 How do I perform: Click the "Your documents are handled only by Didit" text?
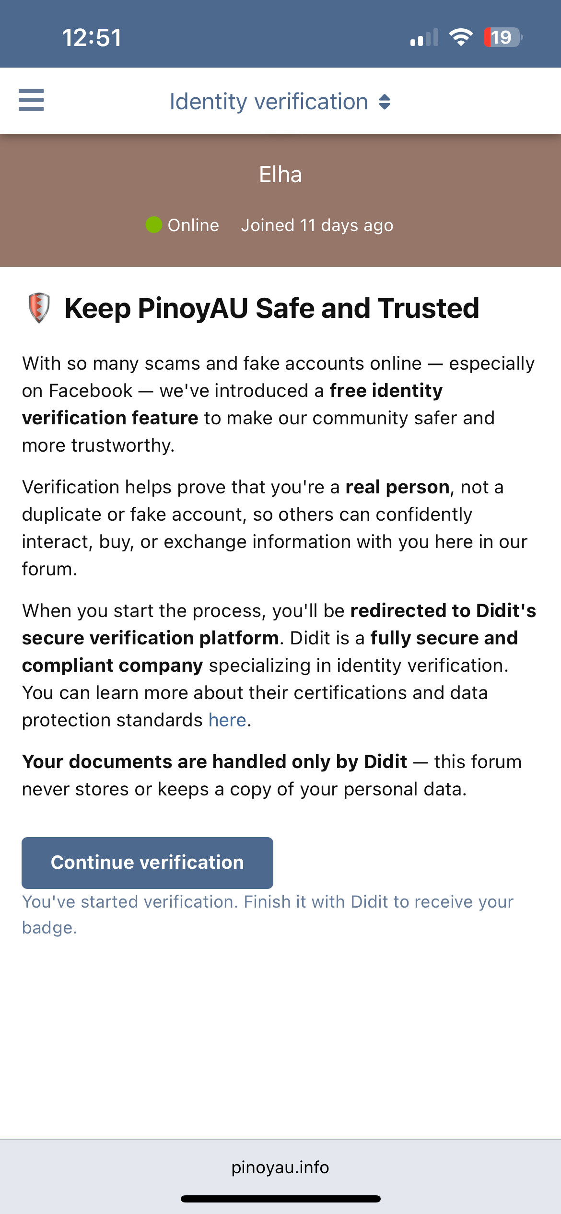(x=214, y=762)
